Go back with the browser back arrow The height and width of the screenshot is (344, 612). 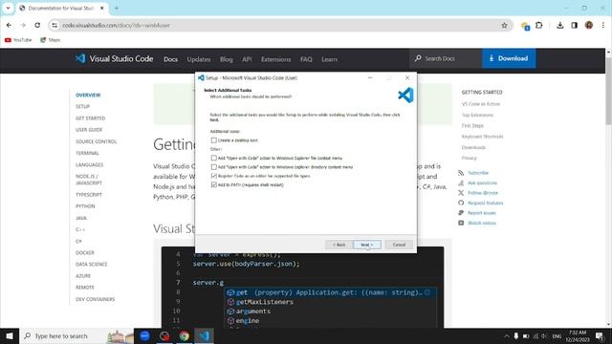tap(9, 26)
